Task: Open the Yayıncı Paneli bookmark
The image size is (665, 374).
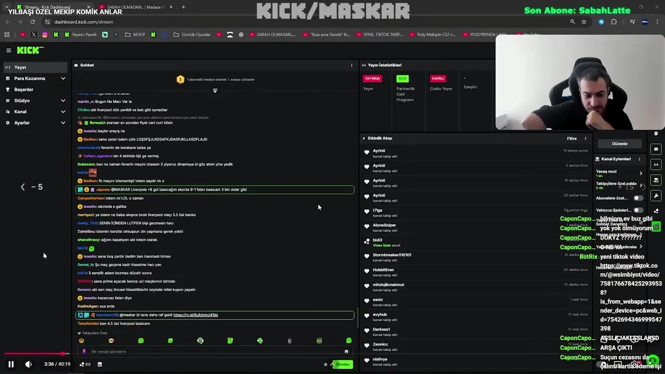Action: (81, 35)
